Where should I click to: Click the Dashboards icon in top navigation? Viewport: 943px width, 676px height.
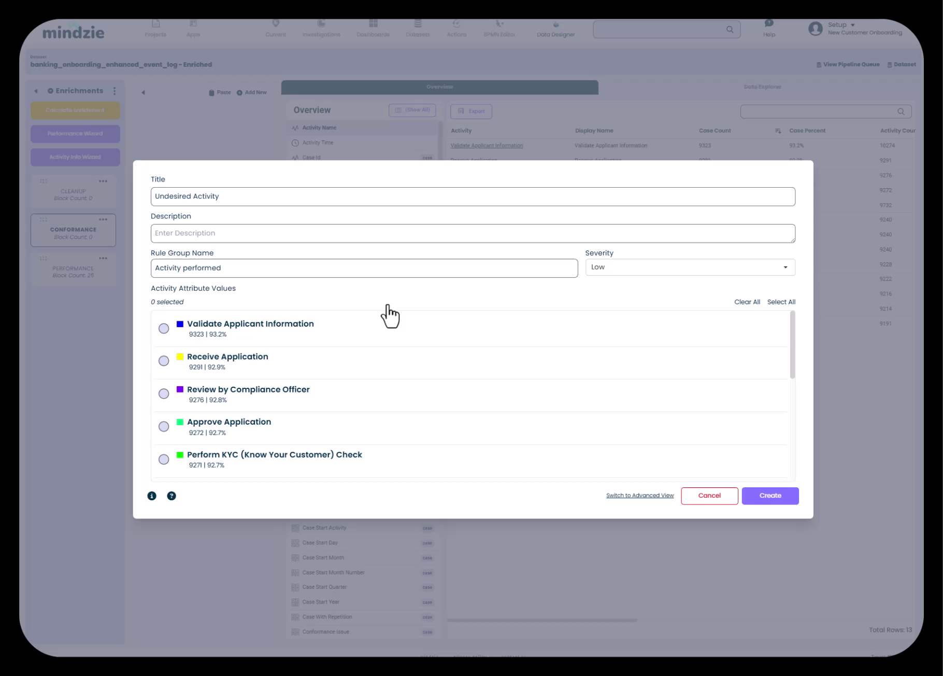373,24
